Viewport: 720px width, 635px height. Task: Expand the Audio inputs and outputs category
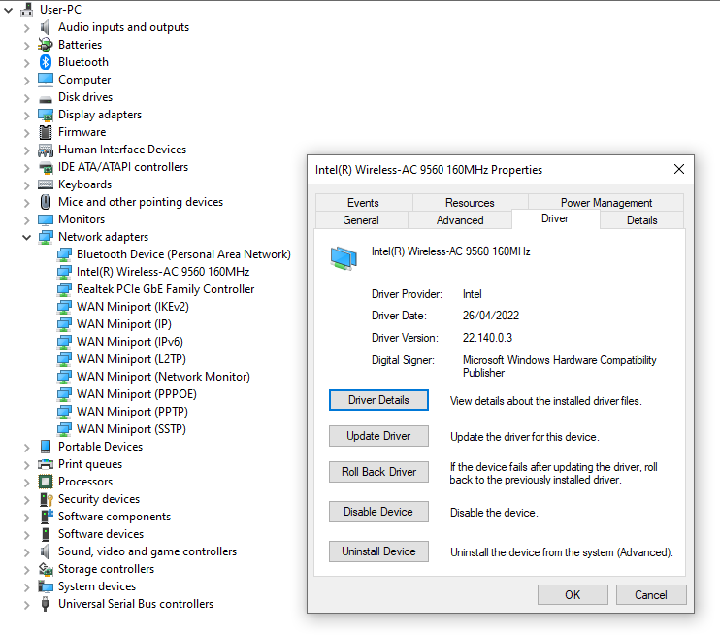[26, 27]
